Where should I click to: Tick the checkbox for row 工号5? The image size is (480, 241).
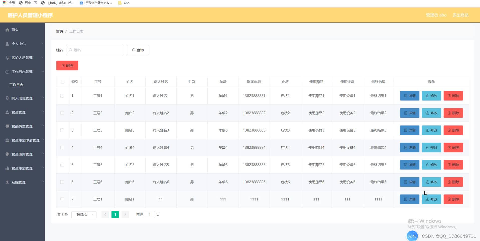(62, 165)
